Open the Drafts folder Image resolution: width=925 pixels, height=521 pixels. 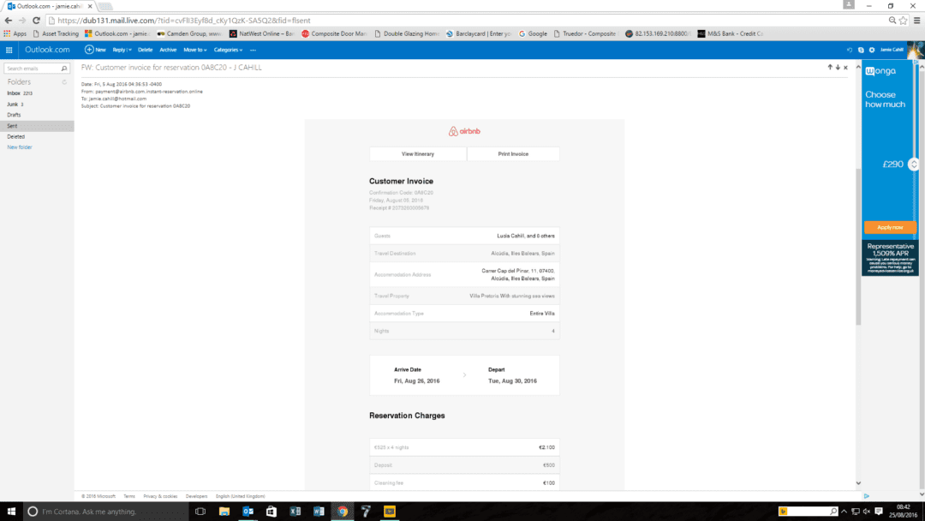[x=14, y=115]
